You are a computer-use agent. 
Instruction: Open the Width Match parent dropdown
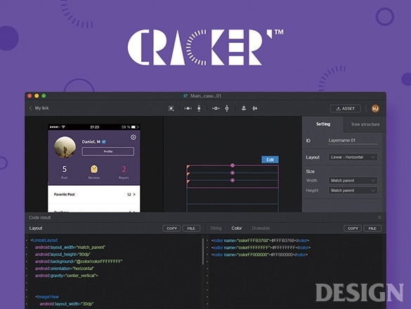[353, 181]
